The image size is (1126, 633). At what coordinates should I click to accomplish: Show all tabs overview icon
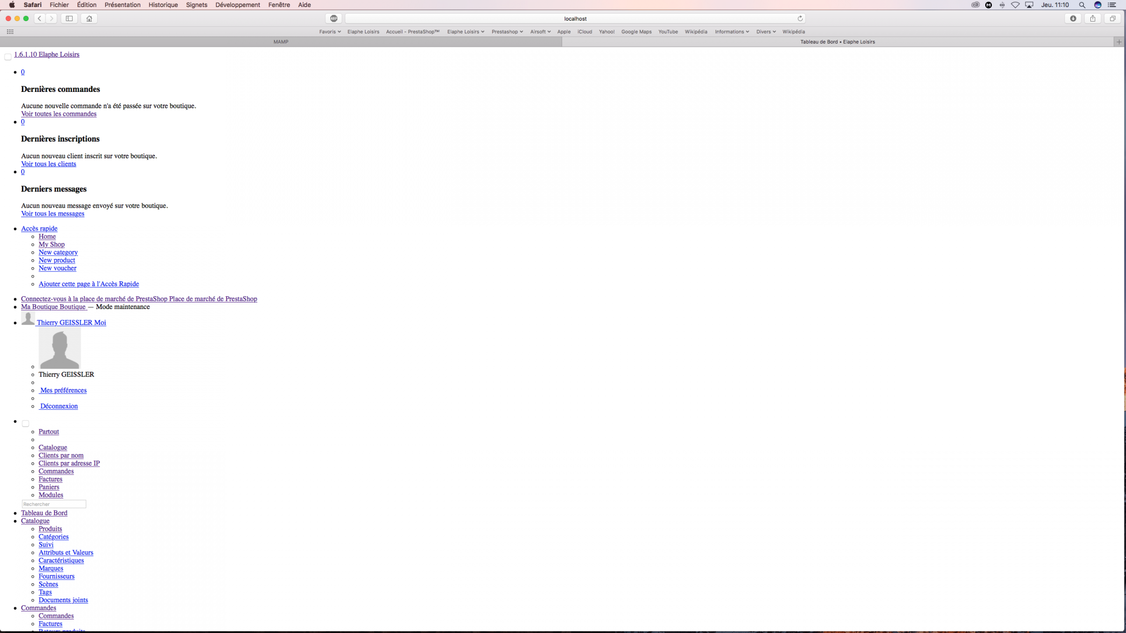point(1112,18)
